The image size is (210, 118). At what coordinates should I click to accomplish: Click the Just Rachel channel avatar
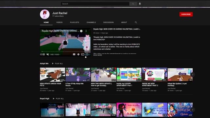pos(45,14)
